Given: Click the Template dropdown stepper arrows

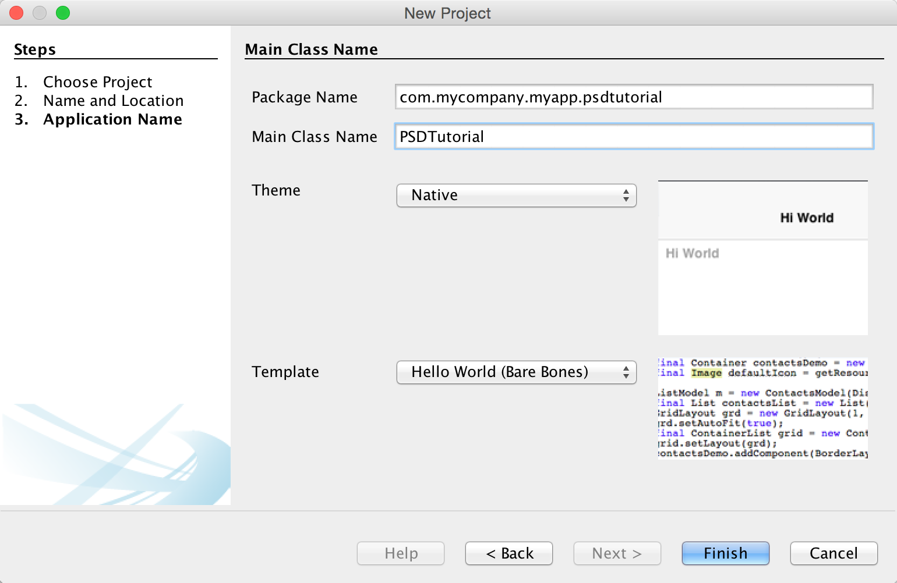Looking at the screenshot, I should tap(627, 372).
